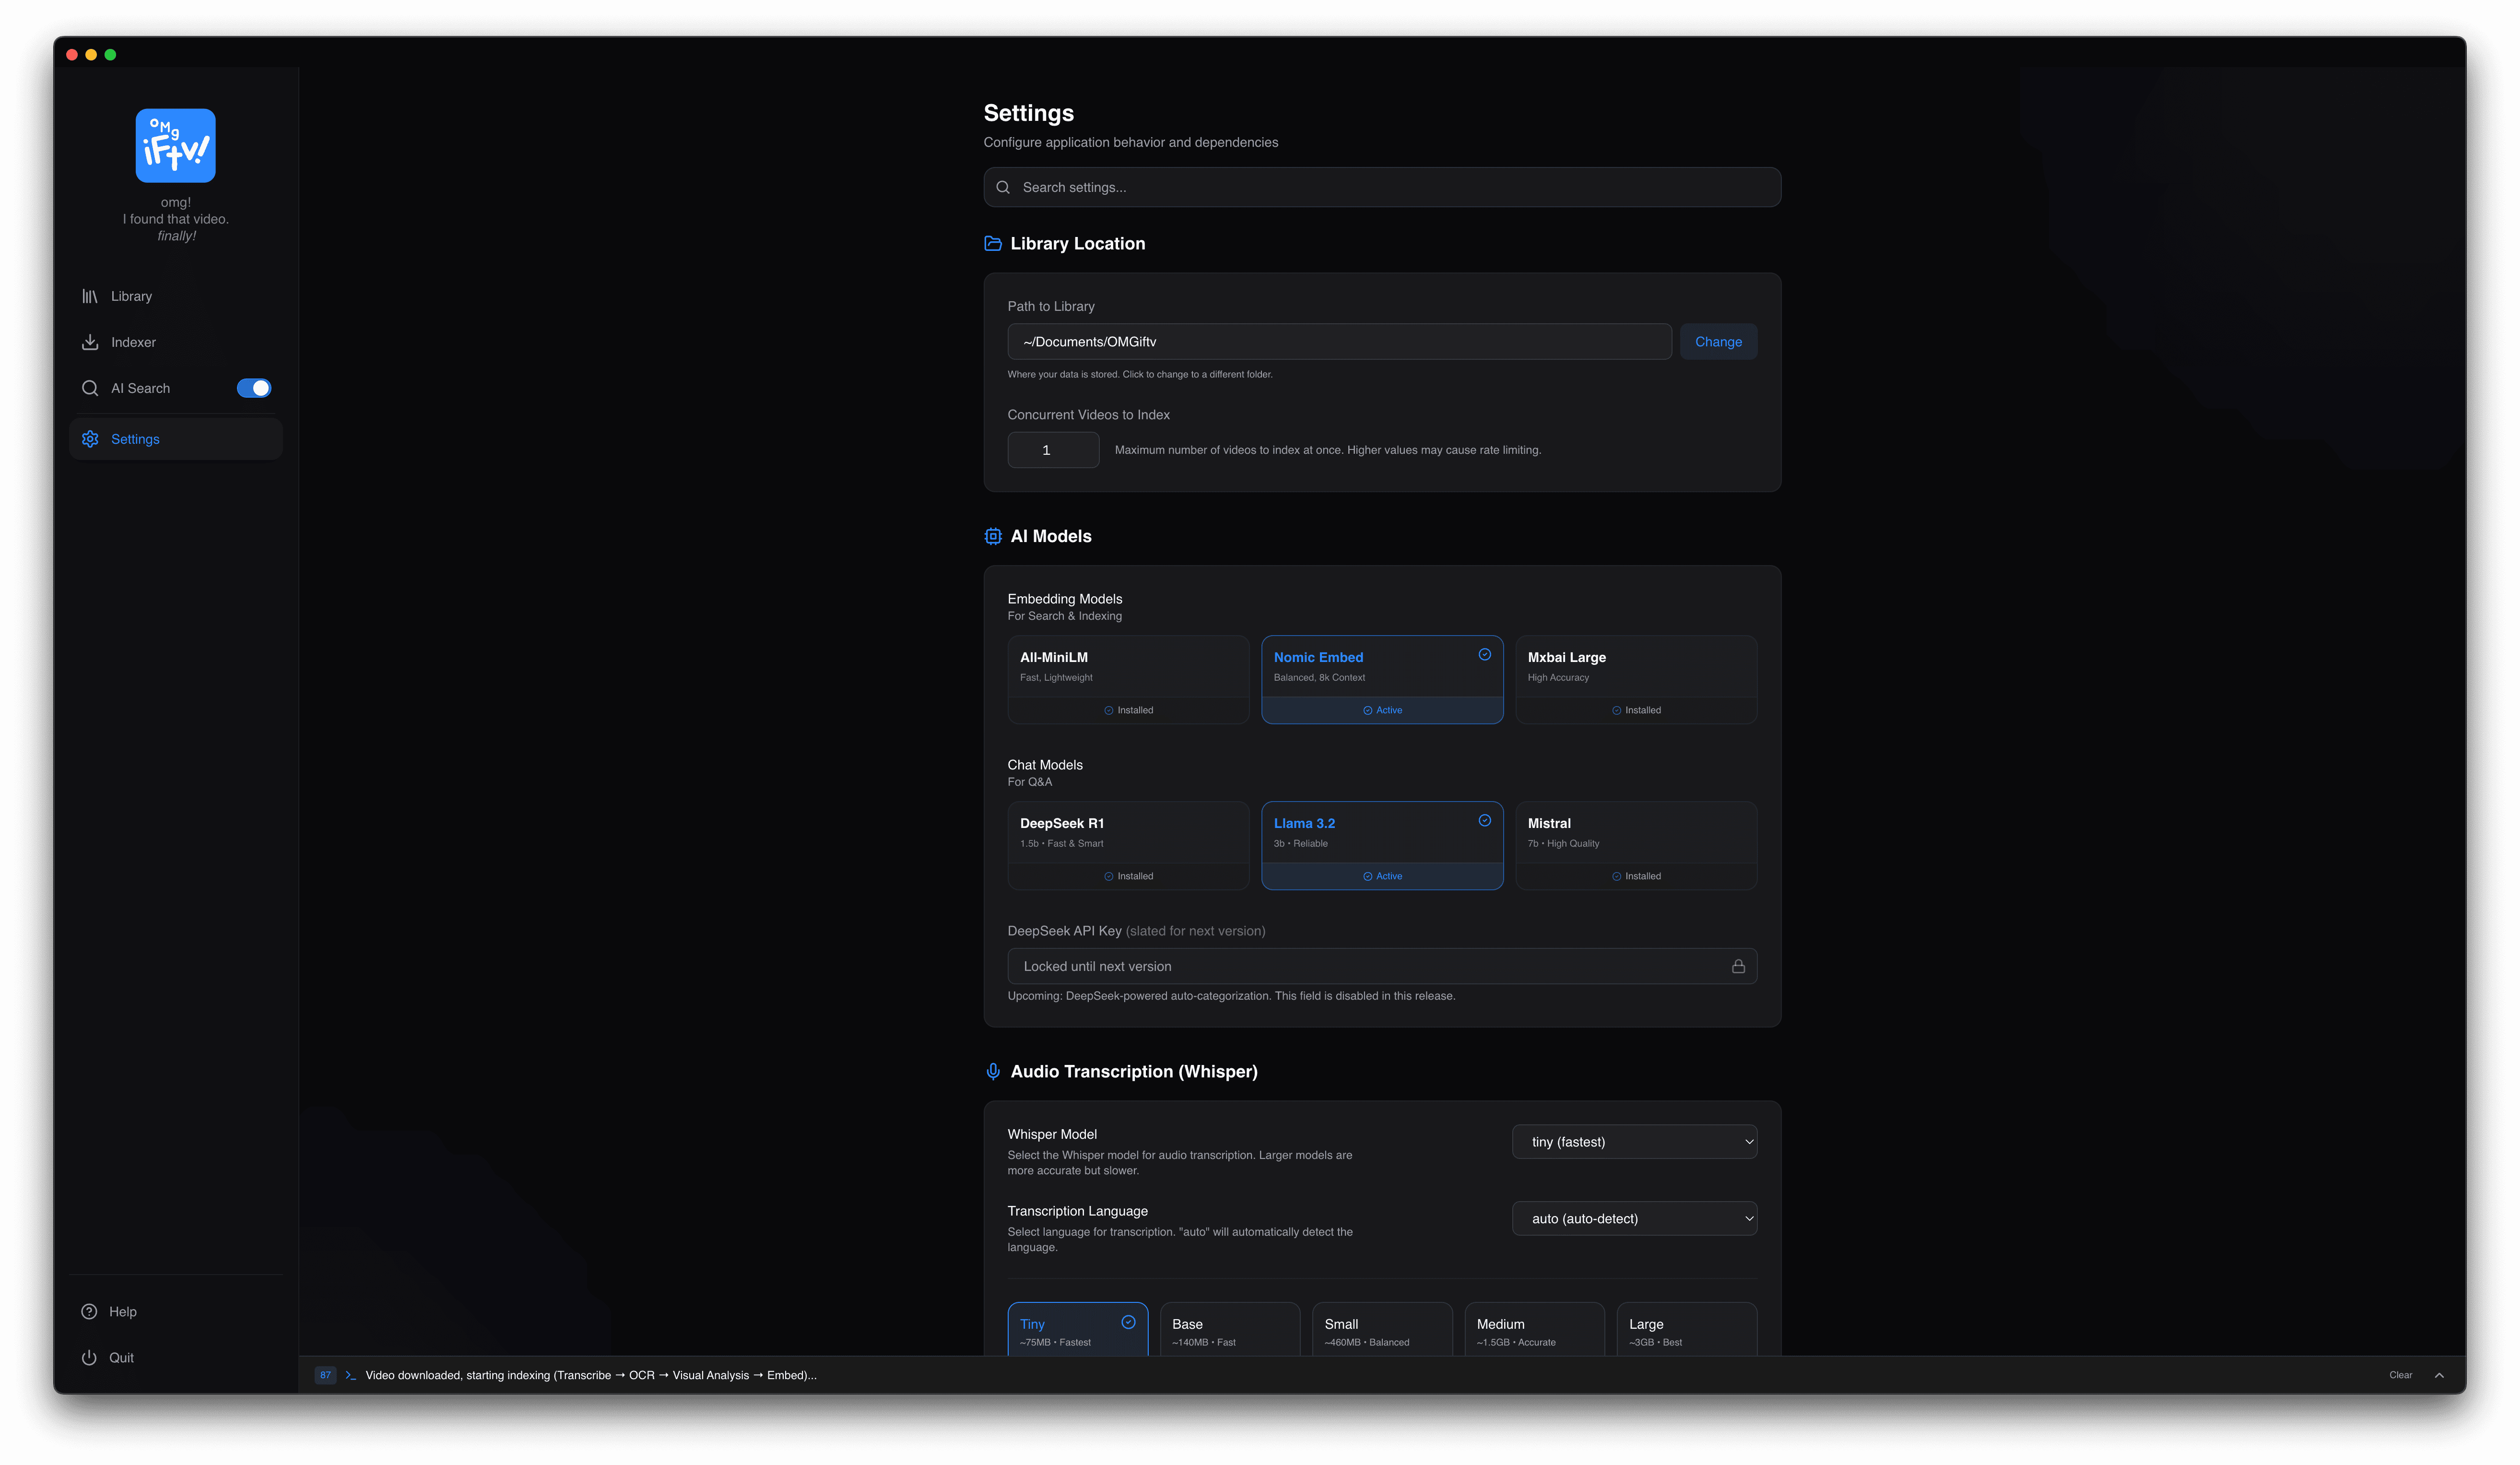
Task: Clear the status log
Action: click(x=2400, y=1375)
